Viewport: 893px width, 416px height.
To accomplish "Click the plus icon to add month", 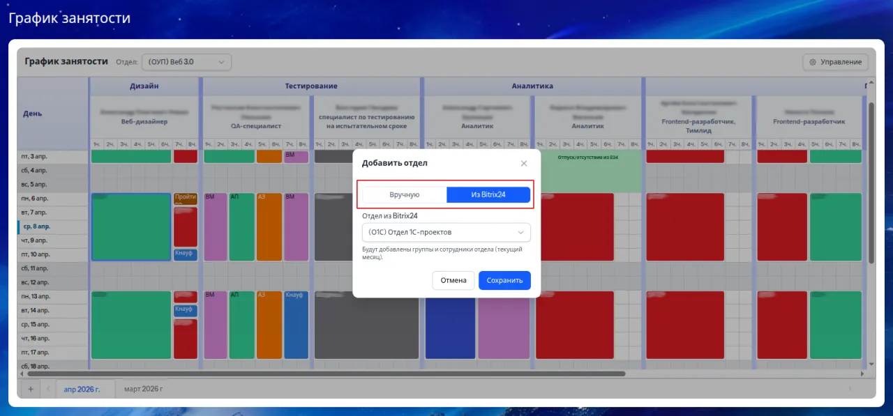I will point(31,389).
